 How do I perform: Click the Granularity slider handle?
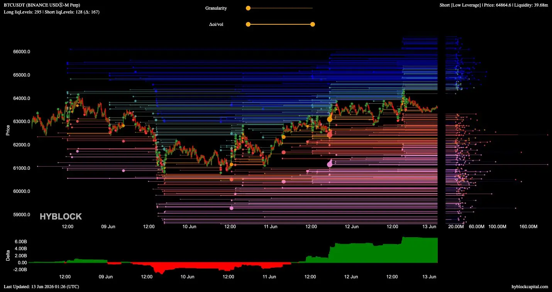(x=248, y=8)
